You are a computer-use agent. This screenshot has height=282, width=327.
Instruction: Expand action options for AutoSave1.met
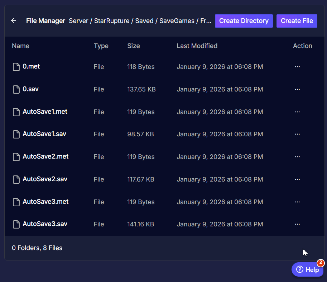pos(297,112)
